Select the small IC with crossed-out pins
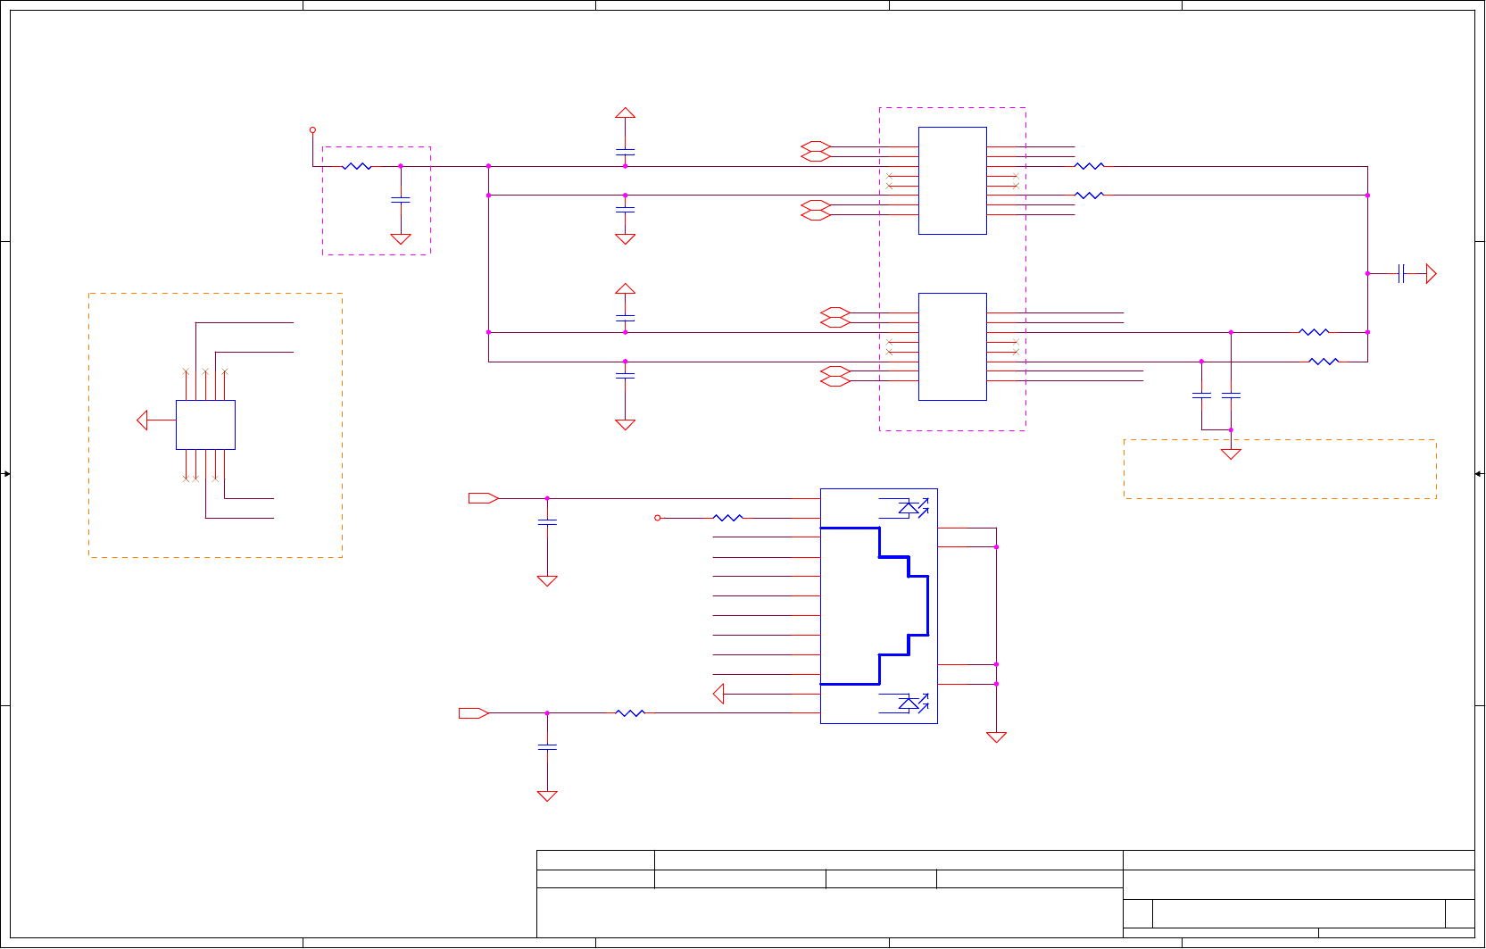This screenshot has height=949, width=1486. tap(205, 425)
